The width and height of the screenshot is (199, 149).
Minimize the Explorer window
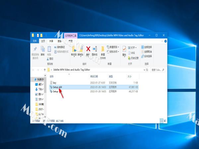150,35
